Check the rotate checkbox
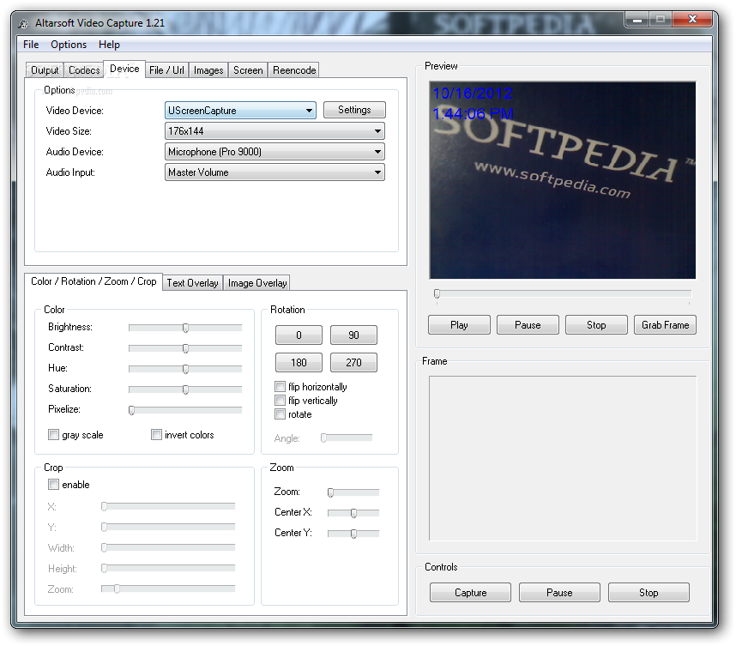The image size is (736, 646). pyautogui.click(x=280, y=414)
